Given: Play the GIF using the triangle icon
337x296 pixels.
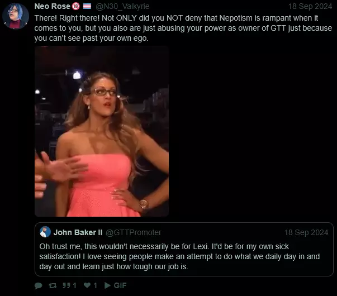Looking at the screenshot, I should 107,285.
